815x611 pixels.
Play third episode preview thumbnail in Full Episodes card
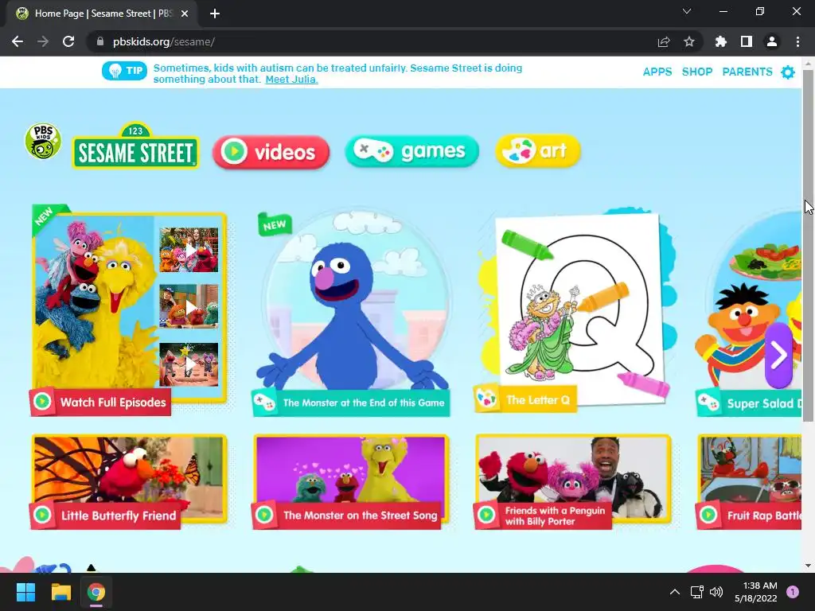tap(189, 364)
